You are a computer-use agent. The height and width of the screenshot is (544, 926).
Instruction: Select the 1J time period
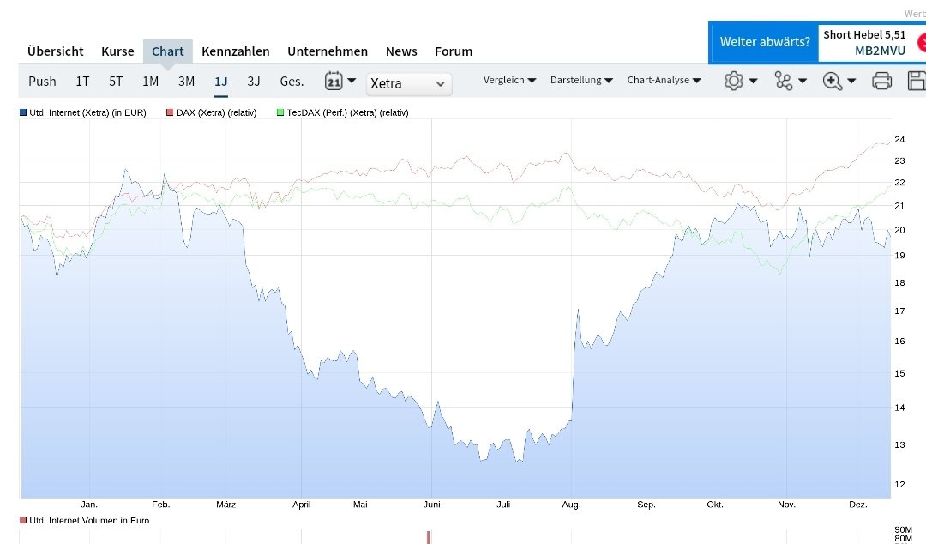(220, 81)
